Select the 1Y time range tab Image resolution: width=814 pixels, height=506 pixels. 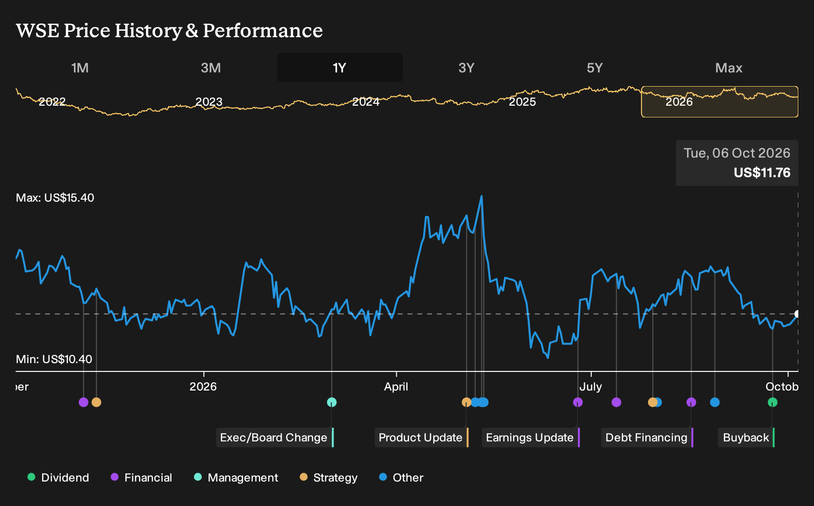pos(340,68)
